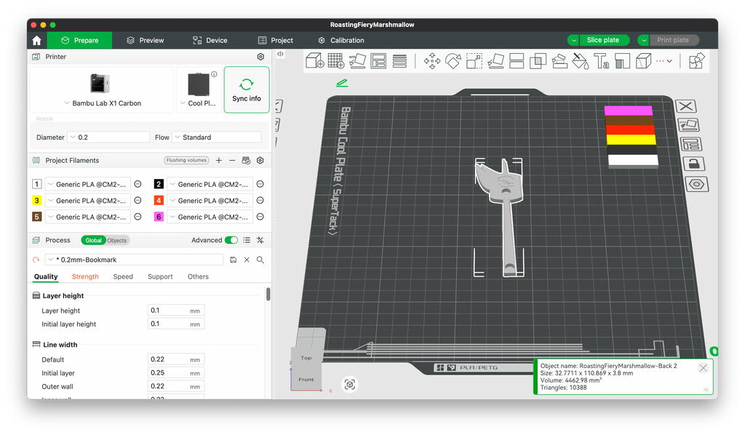Click the Auto orient toolbar icon
Viewport: 745px width, 435px height.
(x=357, y=61)
